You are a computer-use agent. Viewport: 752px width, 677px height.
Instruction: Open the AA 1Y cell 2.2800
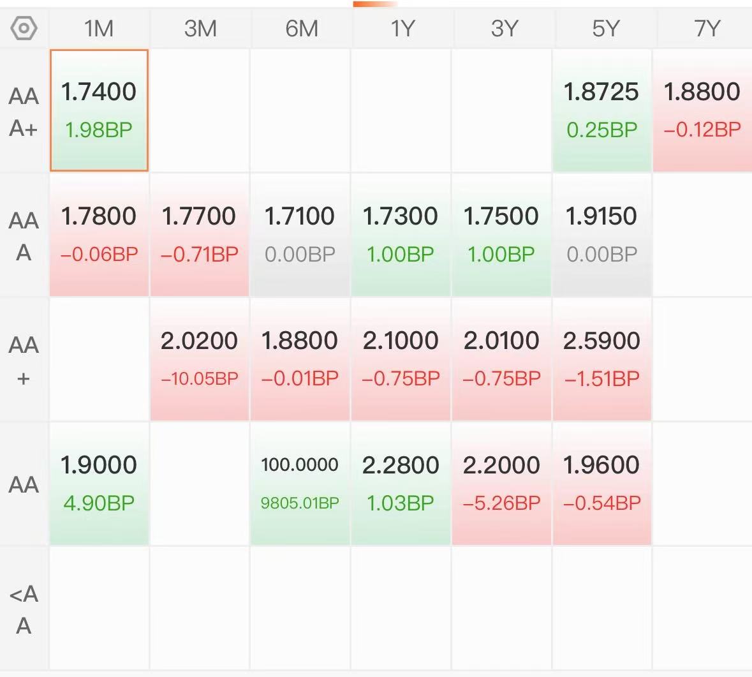(401, 483)
